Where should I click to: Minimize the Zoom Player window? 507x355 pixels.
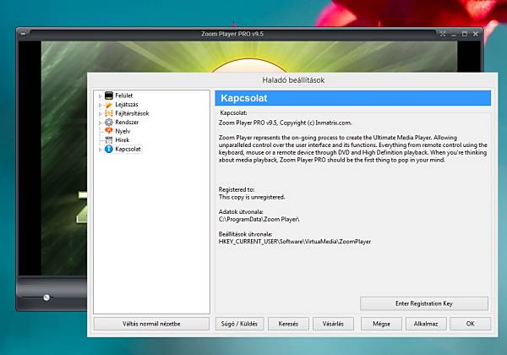point(454,35)
